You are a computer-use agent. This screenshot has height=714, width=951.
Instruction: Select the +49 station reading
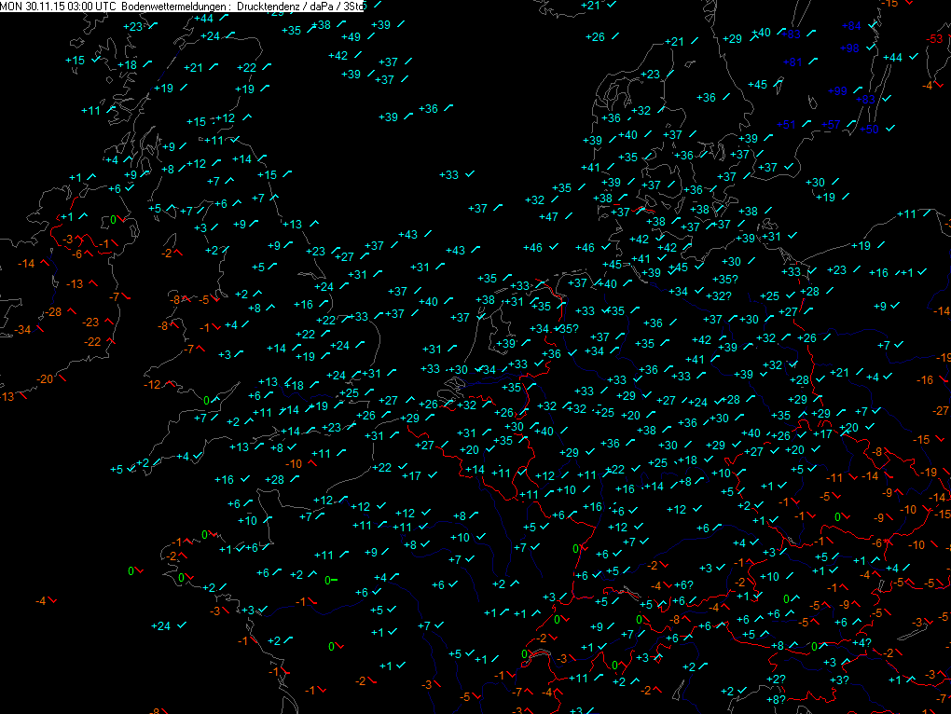tap(351, 37)
